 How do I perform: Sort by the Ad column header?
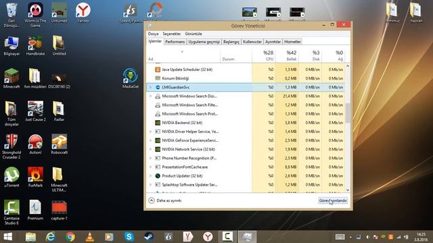point(183,55)
